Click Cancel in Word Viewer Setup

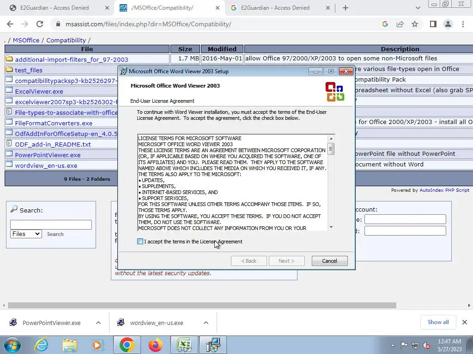point(329,261)
